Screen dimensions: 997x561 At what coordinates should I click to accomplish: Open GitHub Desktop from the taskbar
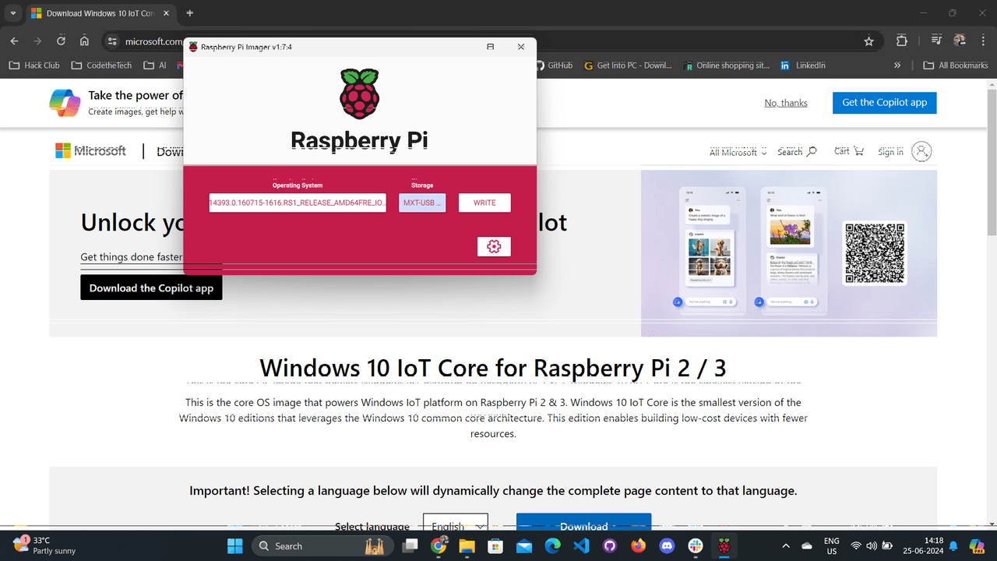tap(610, 546)
